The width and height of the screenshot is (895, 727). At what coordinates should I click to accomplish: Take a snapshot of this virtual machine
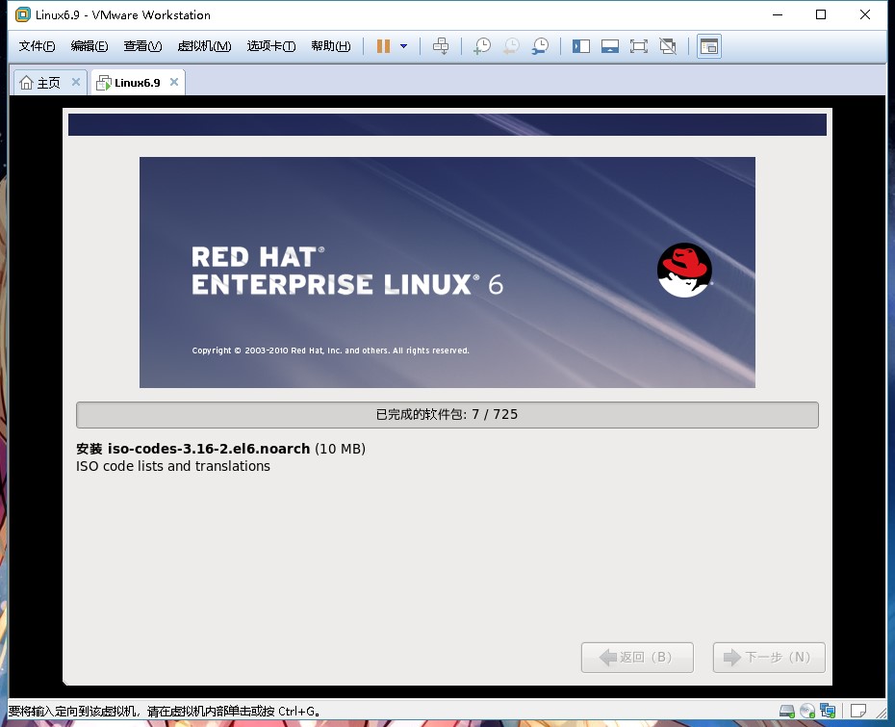click(x=482, y=46)
